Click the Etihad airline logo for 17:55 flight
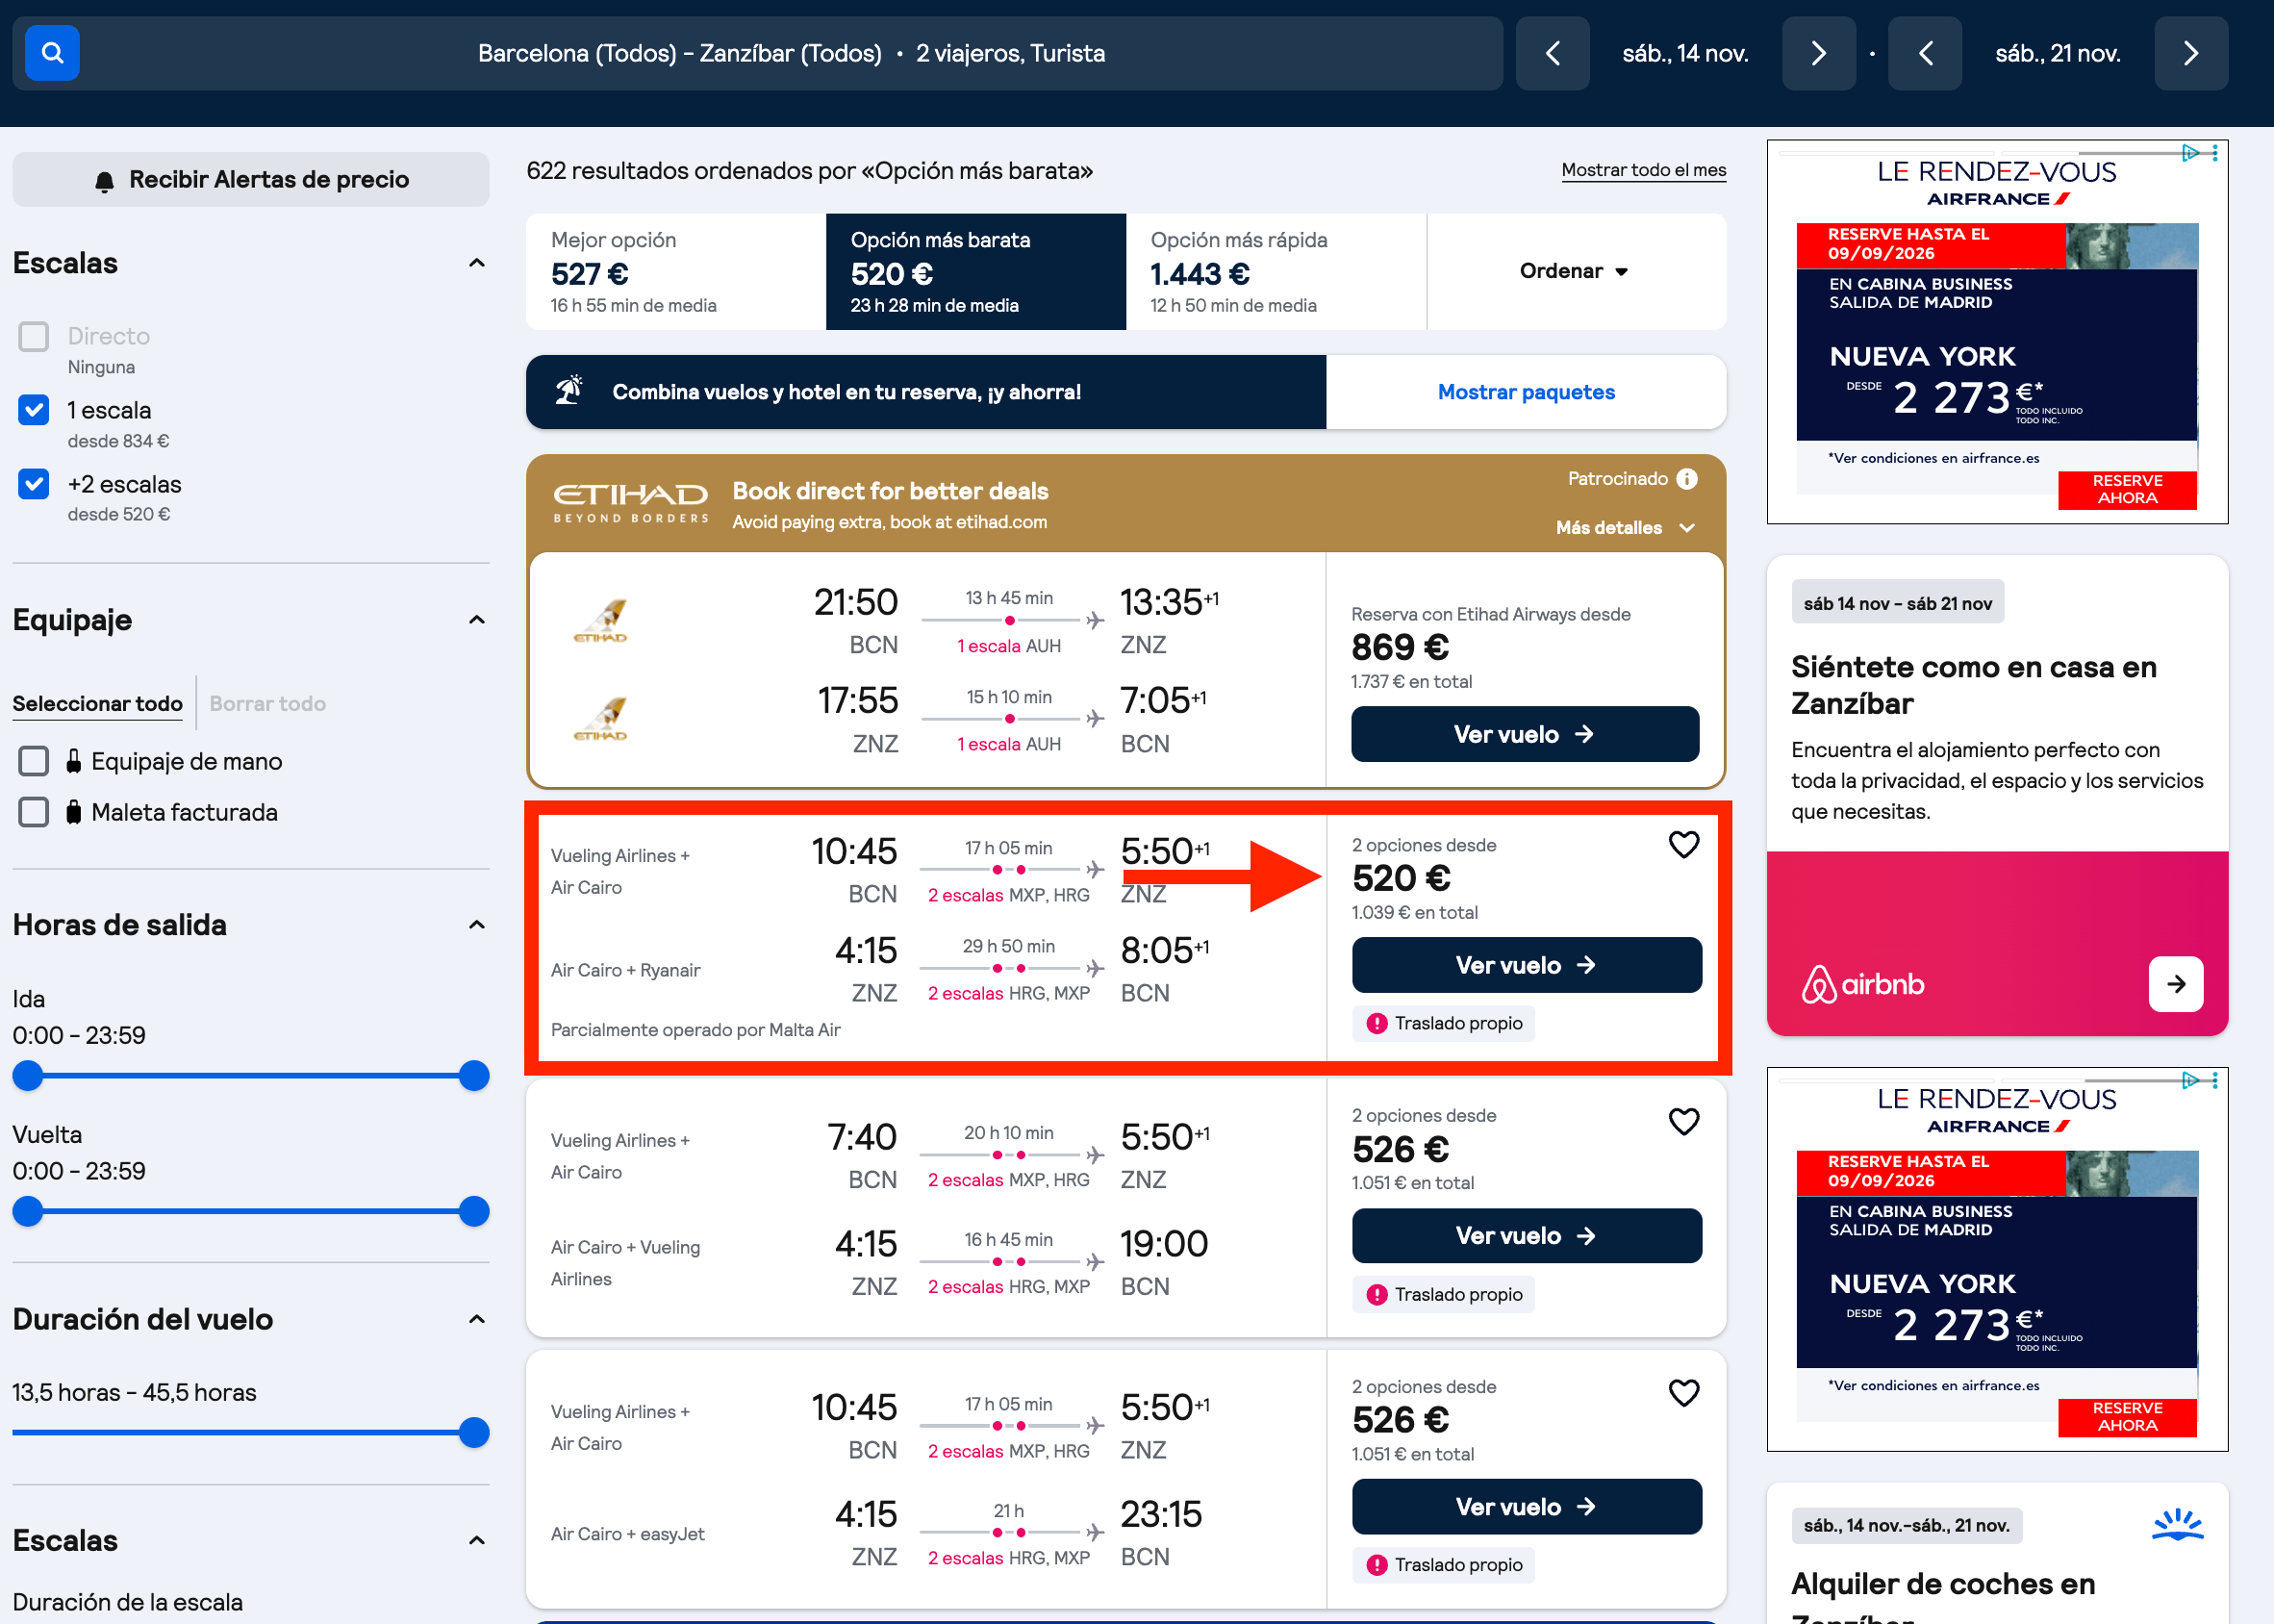2274x1624 pixels. pyautogui.click(x=601, y=719)
